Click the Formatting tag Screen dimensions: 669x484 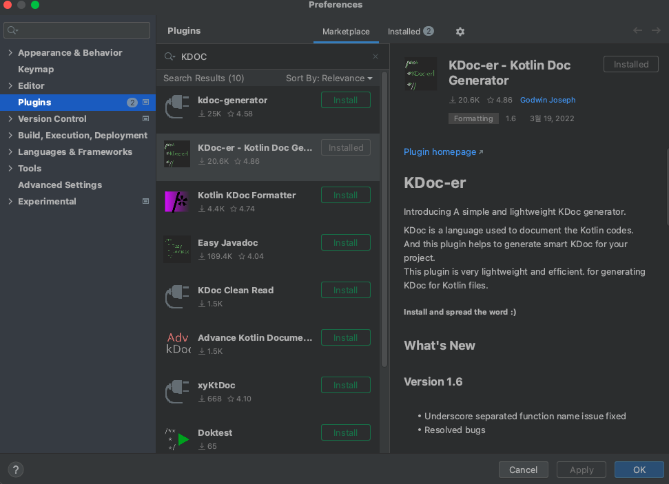point(473,118)
